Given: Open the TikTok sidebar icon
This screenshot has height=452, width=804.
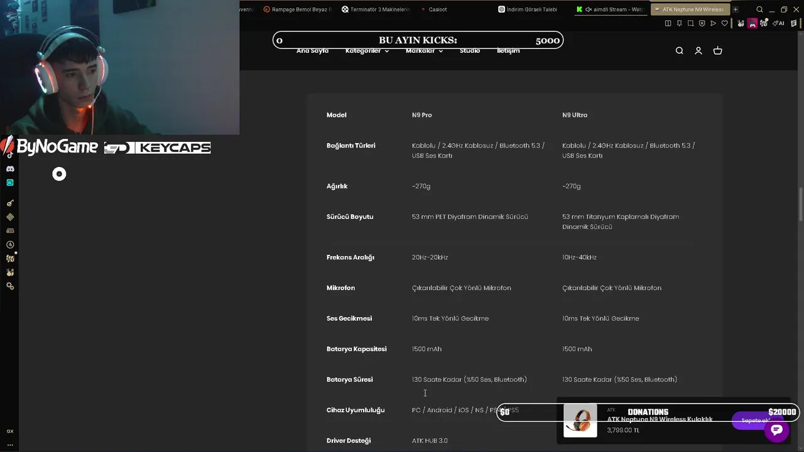Looking at the screenshot, I should (10, 155).
